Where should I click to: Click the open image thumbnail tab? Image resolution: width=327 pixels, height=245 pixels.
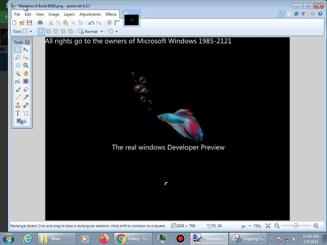tap(132, 18)
